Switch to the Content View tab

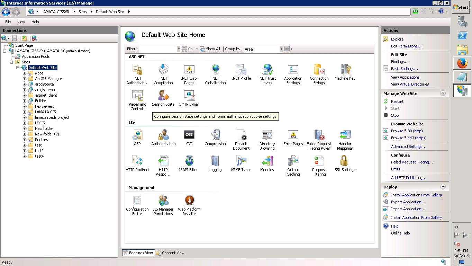click(170, 253)
